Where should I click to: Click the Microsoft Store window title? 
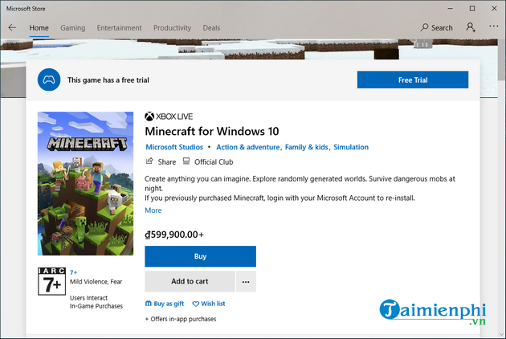26,9
